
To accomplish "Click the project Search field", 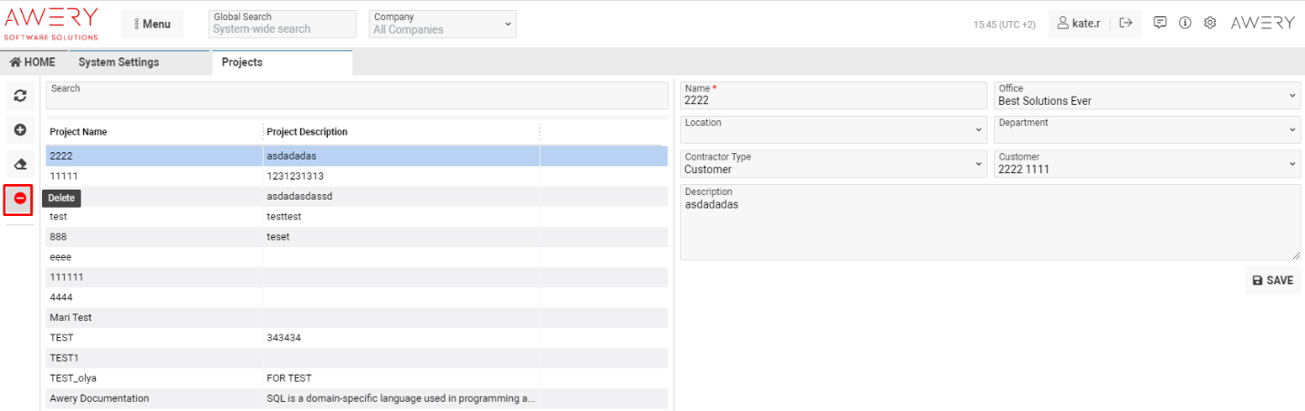I will pos(356,96).
